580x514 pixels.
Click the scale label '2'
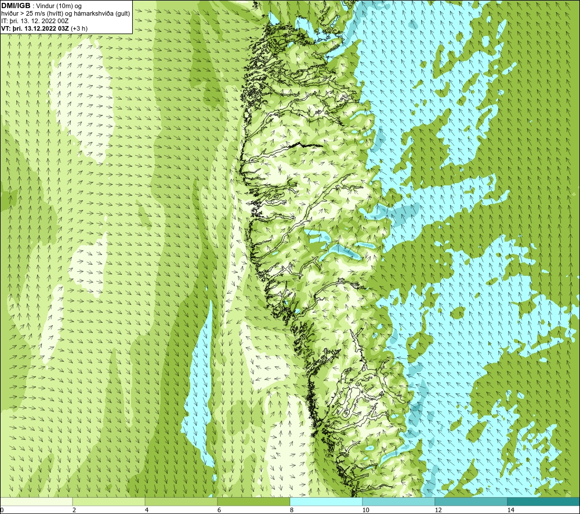(74, 510)
